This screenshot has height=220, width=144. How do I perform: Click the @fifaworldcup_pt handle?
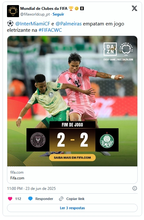pyautogui.click(x=35, y=14)
